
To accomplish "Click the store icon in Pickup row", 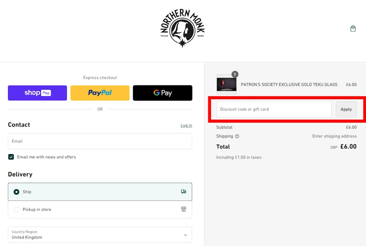I will [x=183, y=209].
